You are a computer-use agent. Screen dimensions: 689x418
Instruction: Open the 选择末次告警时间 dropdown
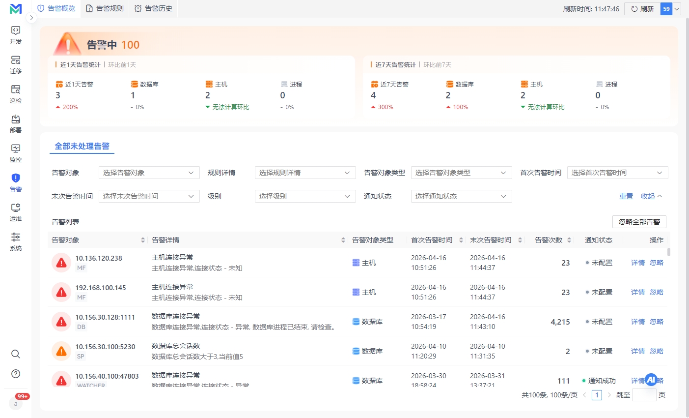(149, 196)
